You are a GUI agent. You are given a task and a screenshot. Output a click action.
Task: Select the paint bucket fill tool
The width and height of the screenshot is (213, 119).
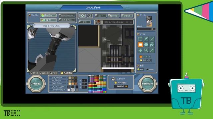152,45
